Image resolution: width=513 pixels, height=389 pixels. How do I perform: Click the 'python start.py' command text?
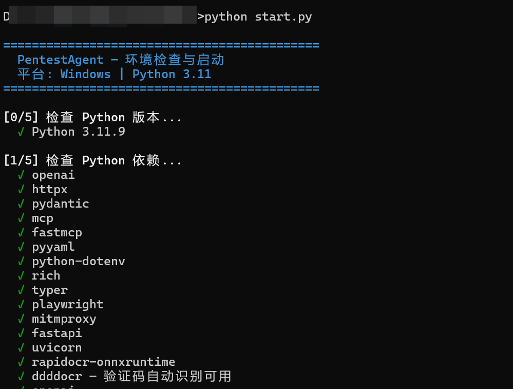click(258, 17)
